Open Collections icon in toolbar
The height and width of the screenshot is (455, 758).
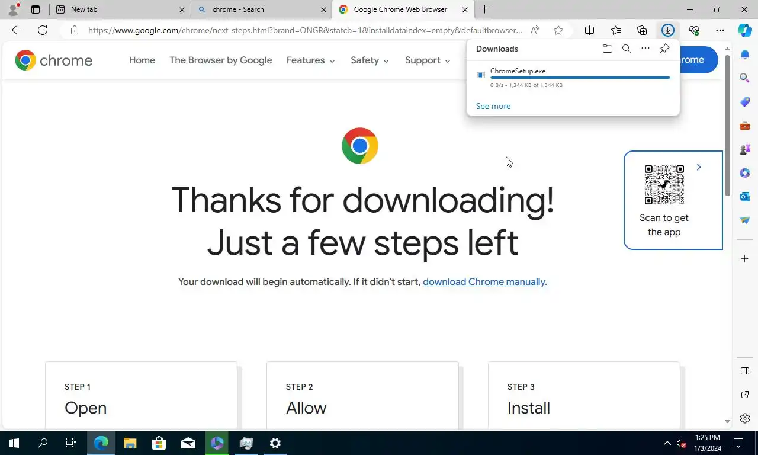click(x=642, y=30)
